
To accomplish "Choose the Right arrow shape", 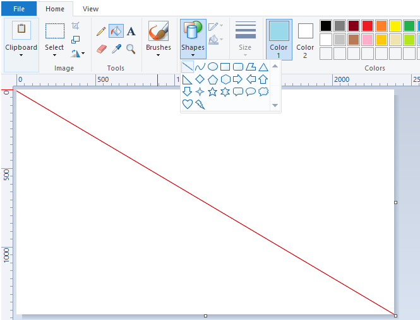I will click(x=238, y=79).
